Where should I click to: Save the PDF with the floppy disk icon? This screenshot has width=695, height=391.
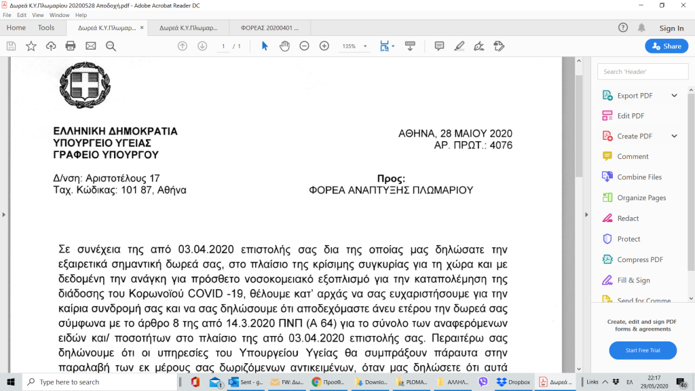11,46
